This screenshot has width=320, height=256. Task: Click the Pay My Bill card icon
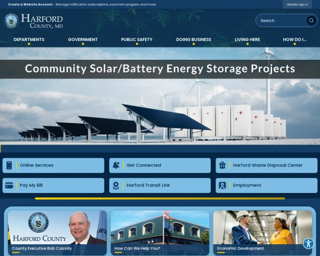pos(9,186)
